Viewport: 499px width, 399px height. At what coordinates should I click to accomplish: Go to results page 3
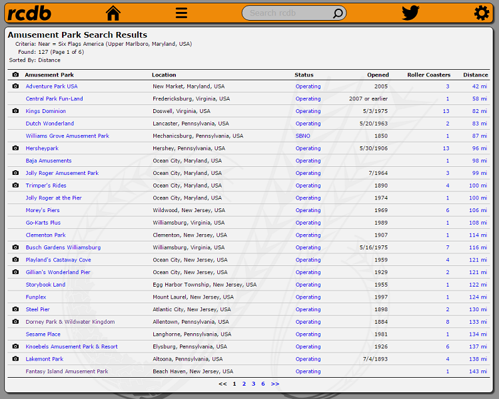pos(253,384)
